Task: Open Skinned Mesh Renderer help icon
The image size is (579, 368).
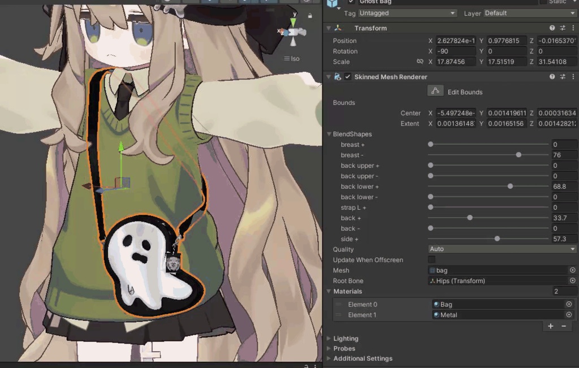Action: (x=552, y=77)
